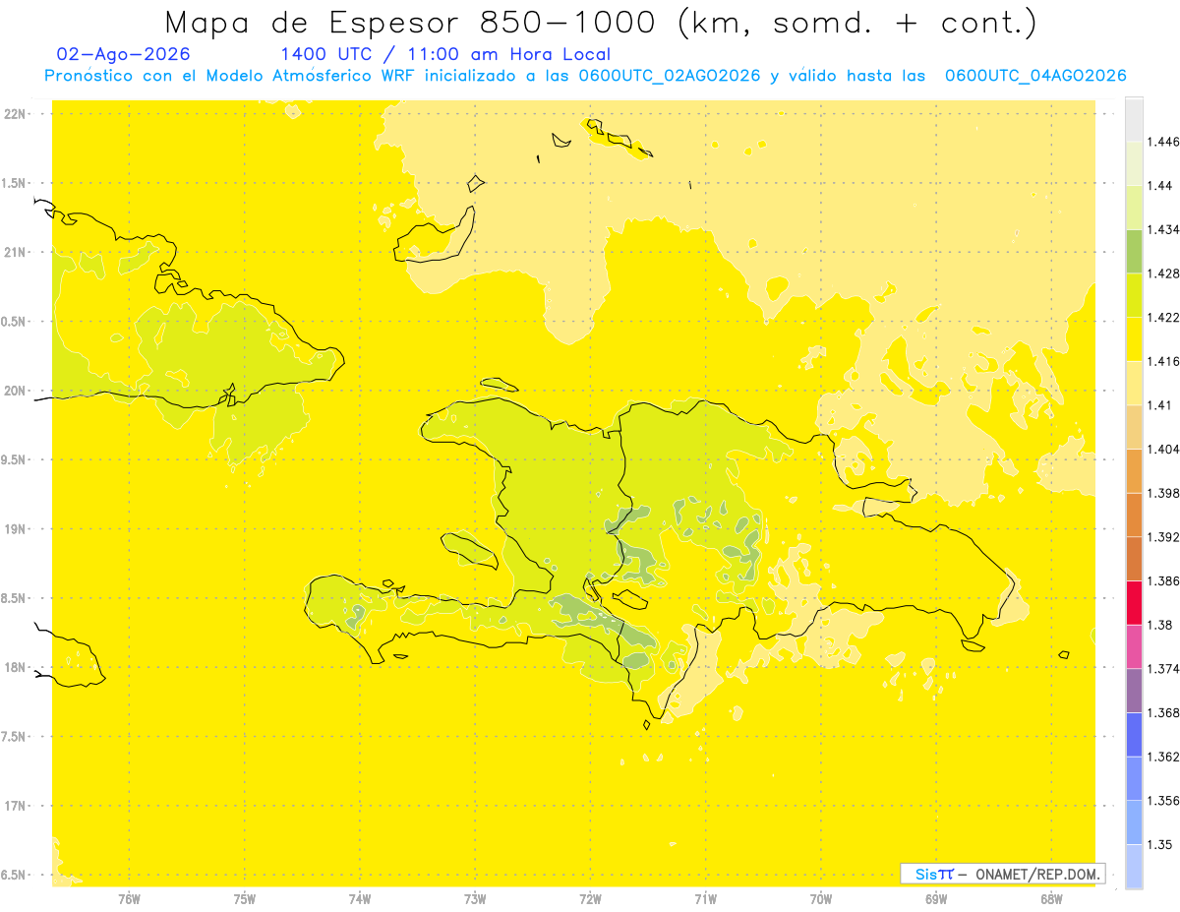Pick the yellow-green 1.422–1.428 colorbar swatch
Image resolution: width=1180 pixels, height=912 pixels.
(1134, 295)
